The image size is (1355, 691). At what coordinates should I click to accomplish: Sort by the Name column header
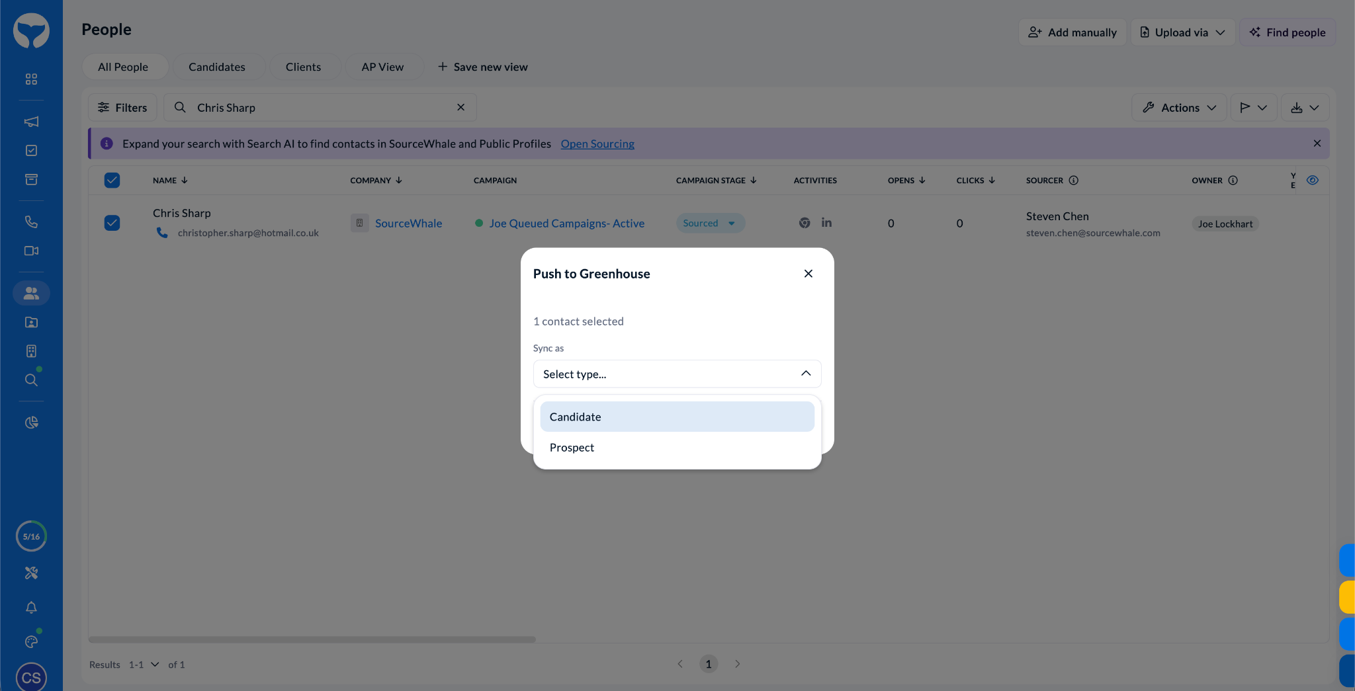[x=170, y=181]
